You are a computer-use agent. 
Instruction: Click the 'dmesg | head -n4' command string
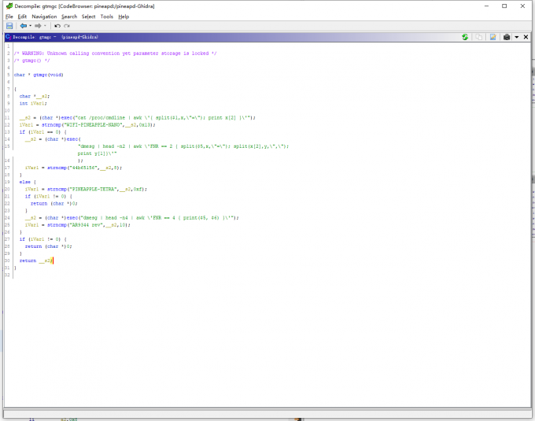pos(158,218)
